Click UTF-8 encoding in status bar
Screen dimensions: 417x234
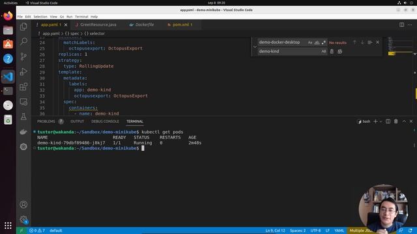pyautogui.click(x=315, y=231)
